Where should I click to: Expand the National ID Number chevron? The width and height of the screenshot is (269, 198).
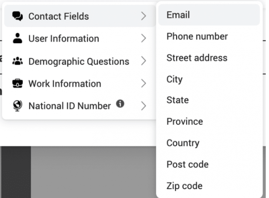143,106
